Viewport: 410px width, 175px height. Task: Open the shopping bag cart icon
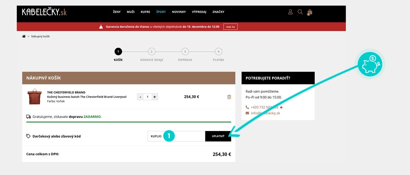(310, 12)
